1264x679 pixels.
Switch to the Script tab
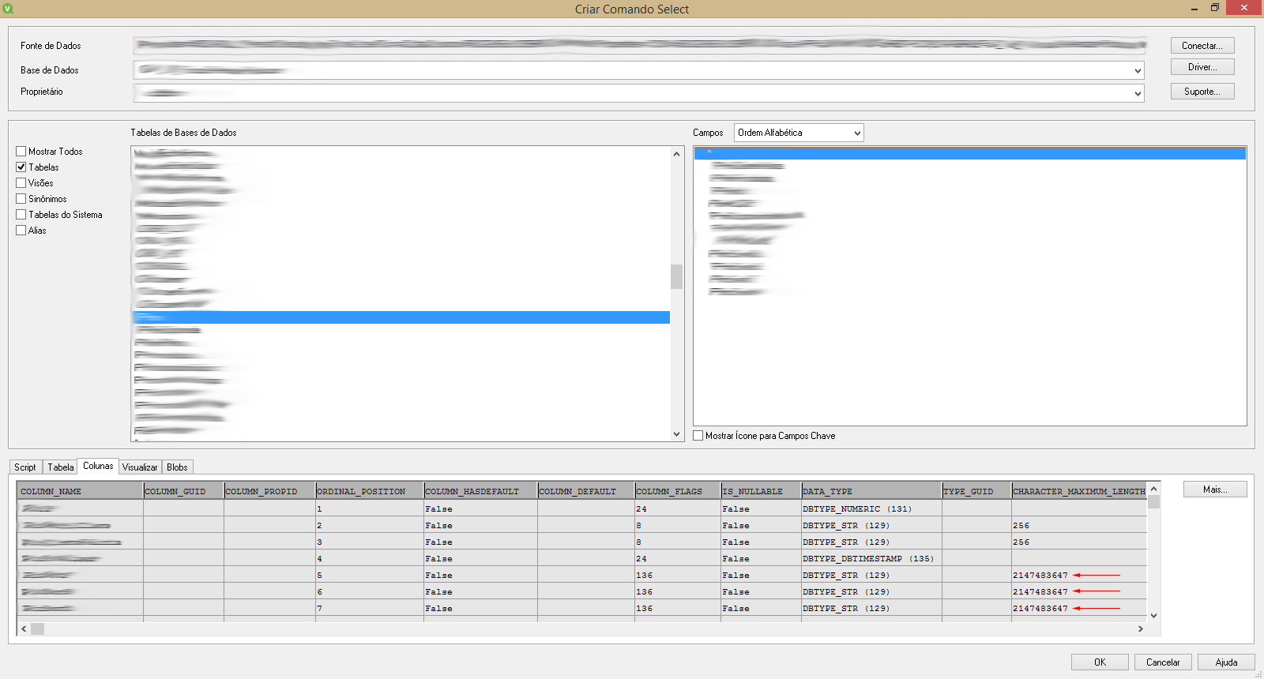point(25,467)
